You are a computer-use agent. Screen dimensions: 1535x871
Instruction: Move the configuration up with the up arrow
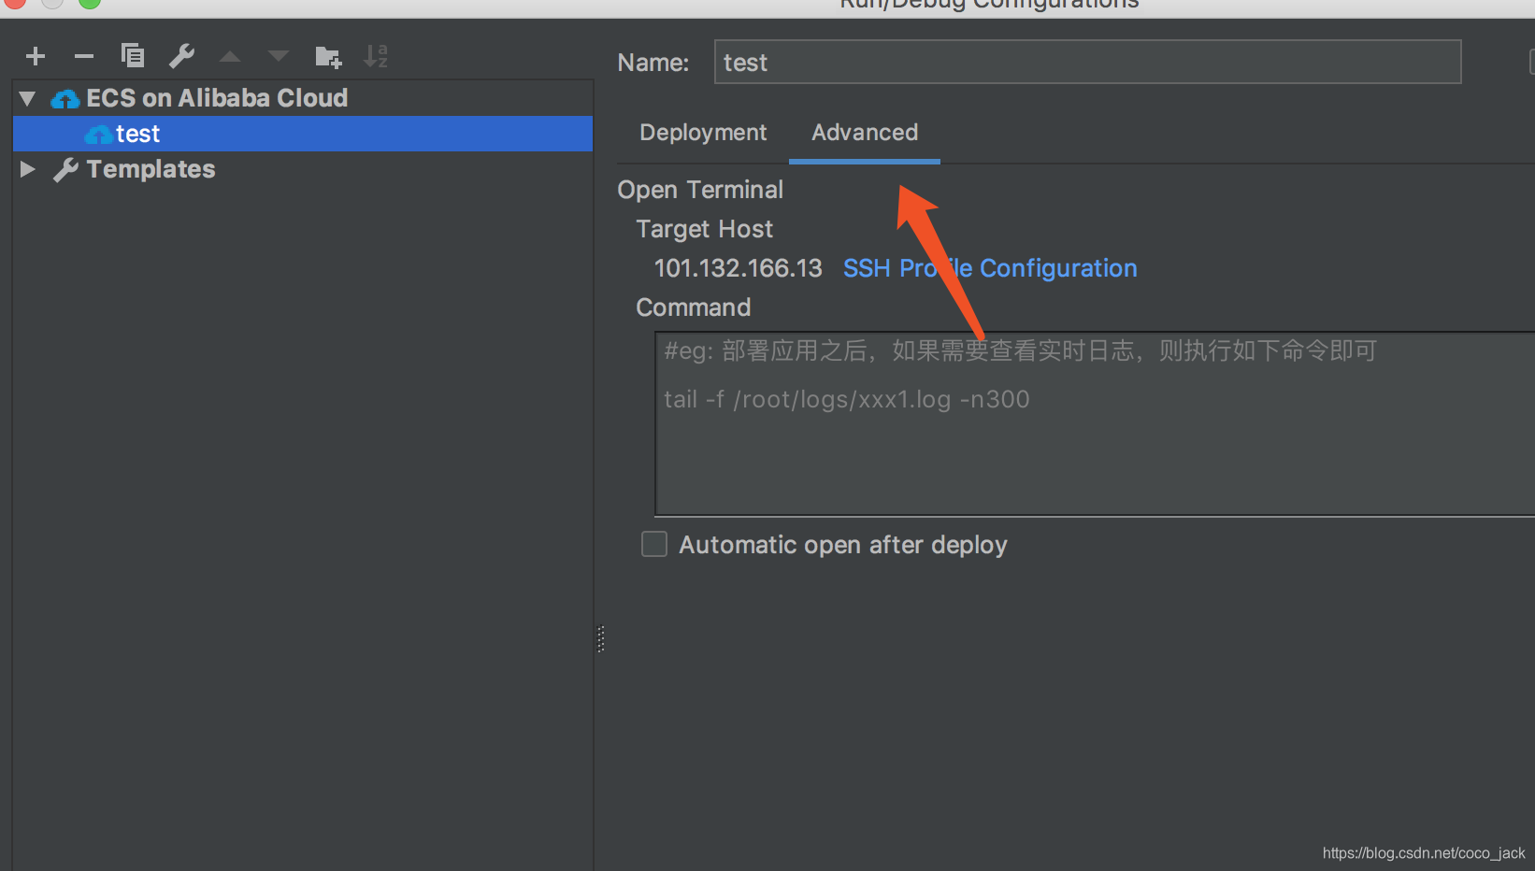230,56
